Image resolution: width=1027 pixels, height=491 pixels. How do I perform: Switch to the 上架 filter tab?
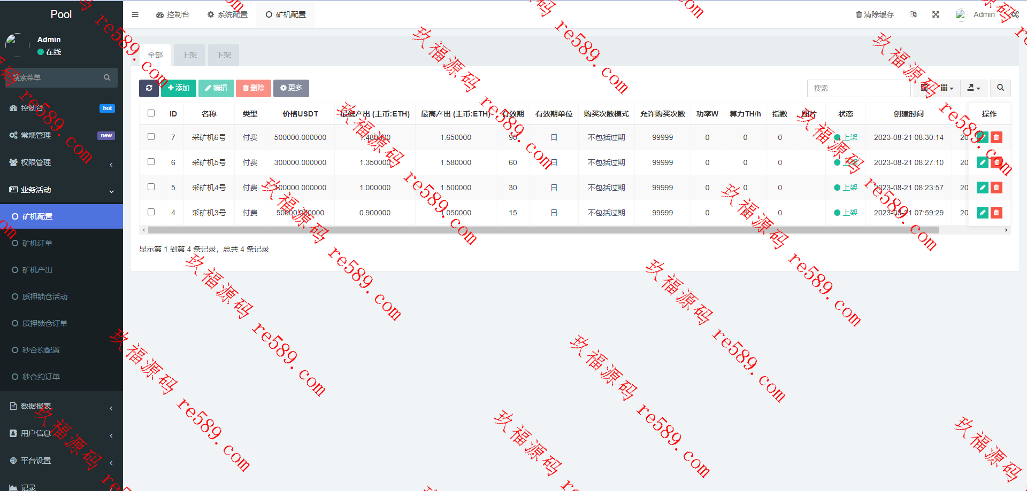click(189, 55)
